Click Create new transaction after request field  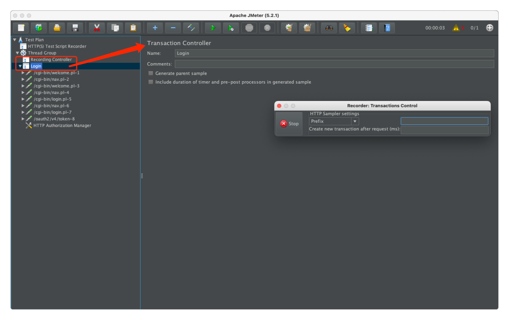click(x=445, y=130)
